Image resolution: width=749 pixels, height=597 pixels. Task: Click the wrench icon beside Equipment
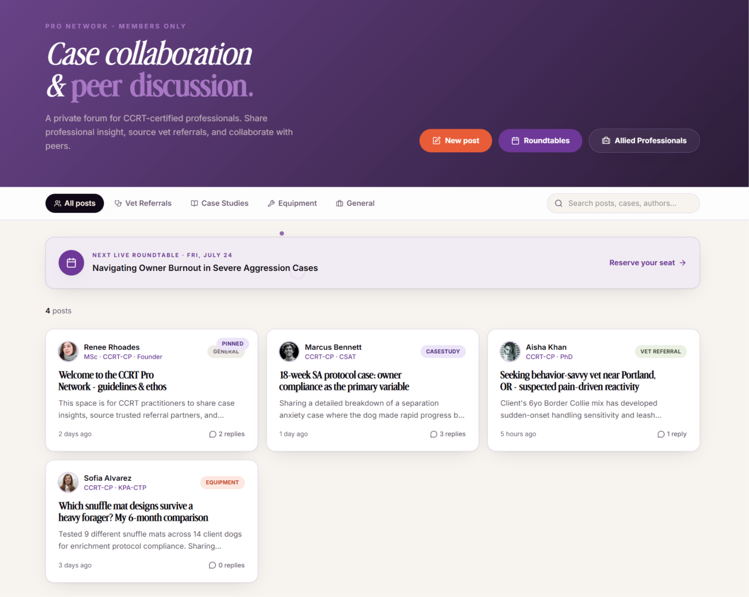[271, 203]
